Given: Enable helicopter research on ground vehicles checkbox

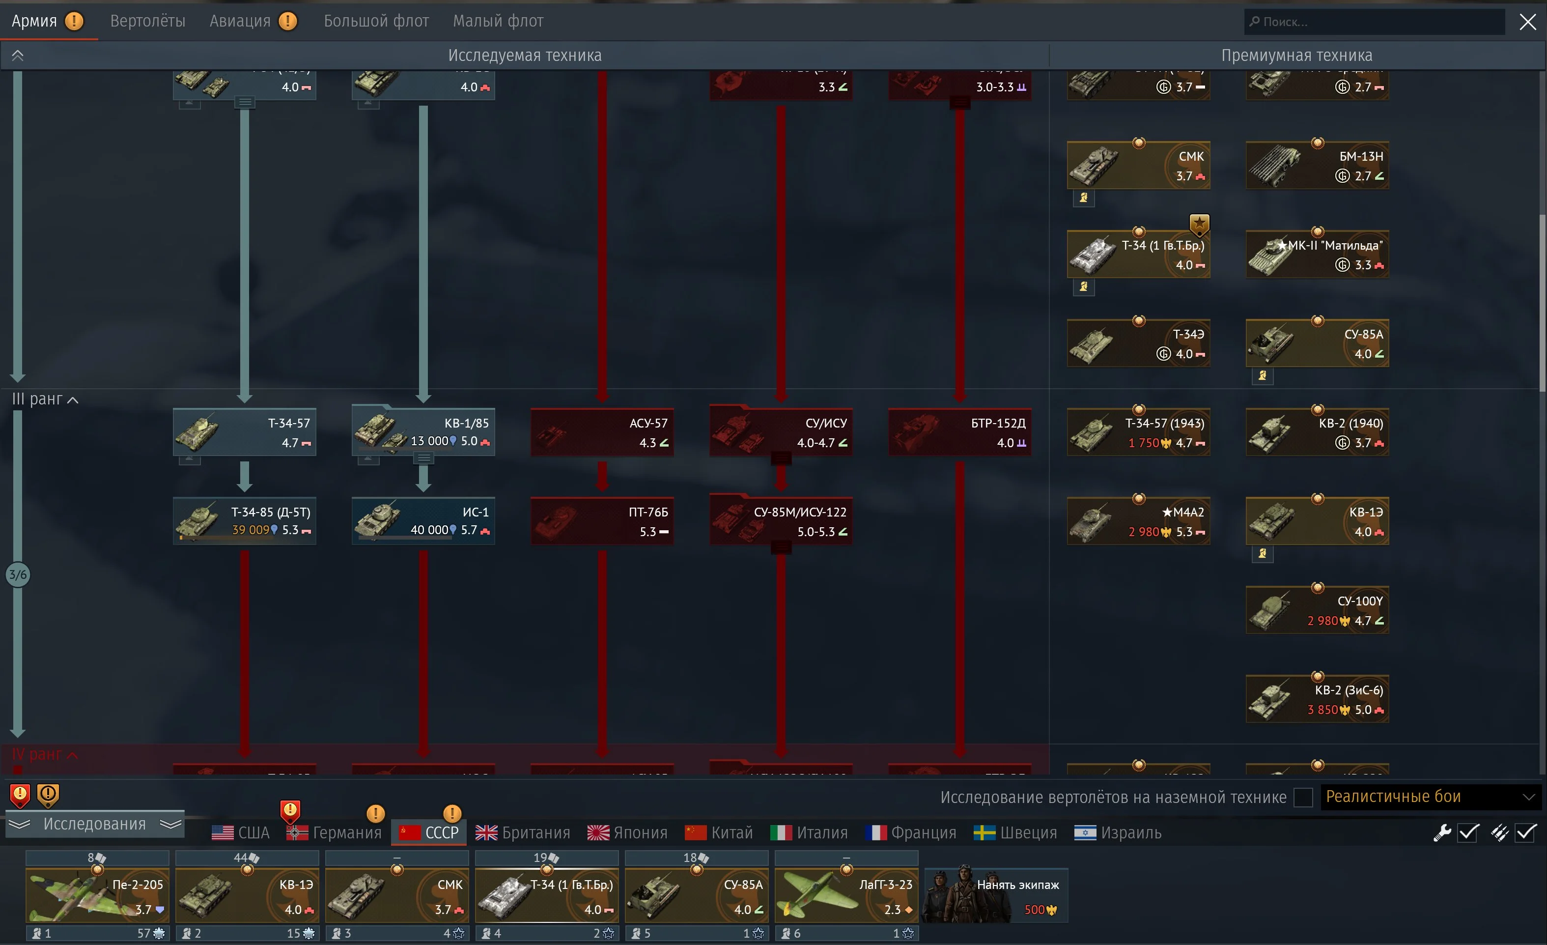Looking at the screenshot, I should [x=1303, y=798].
